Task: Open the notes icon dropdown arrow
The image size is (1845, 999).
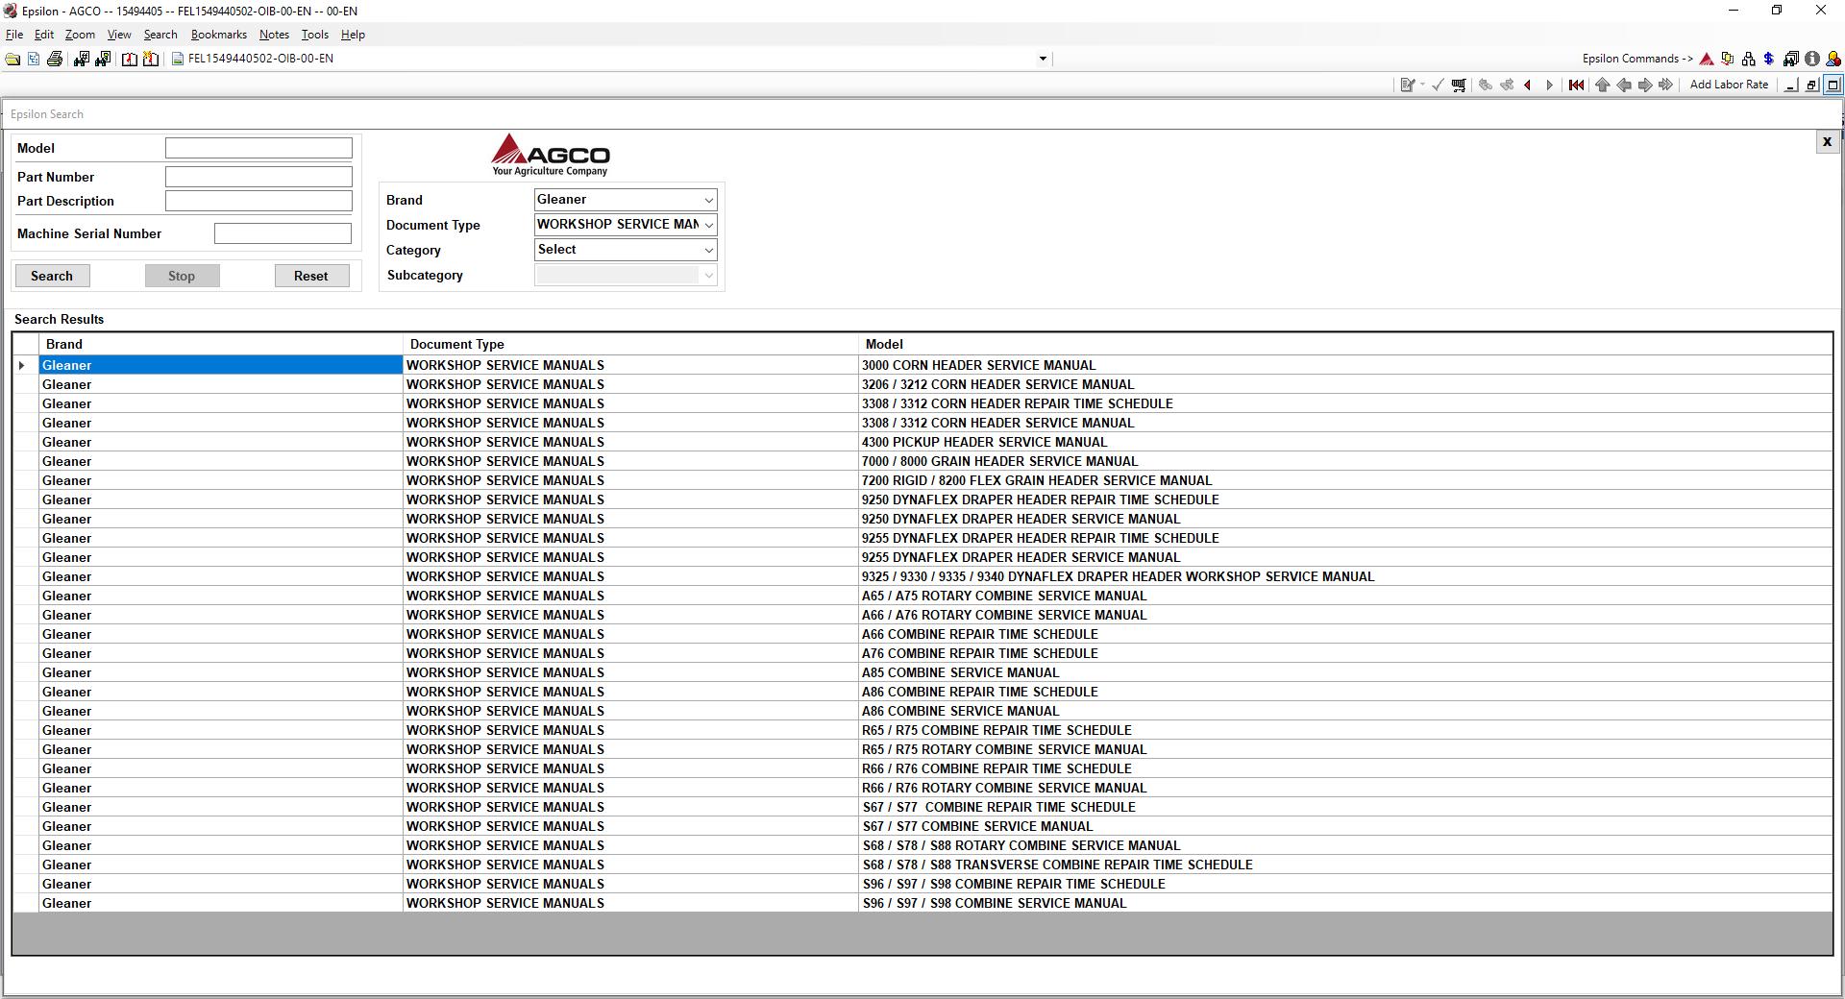Action: 1422,85
